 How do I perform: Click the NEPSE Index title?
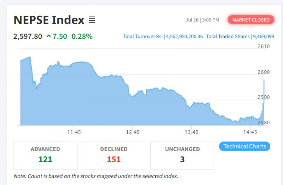click(49, 20)
